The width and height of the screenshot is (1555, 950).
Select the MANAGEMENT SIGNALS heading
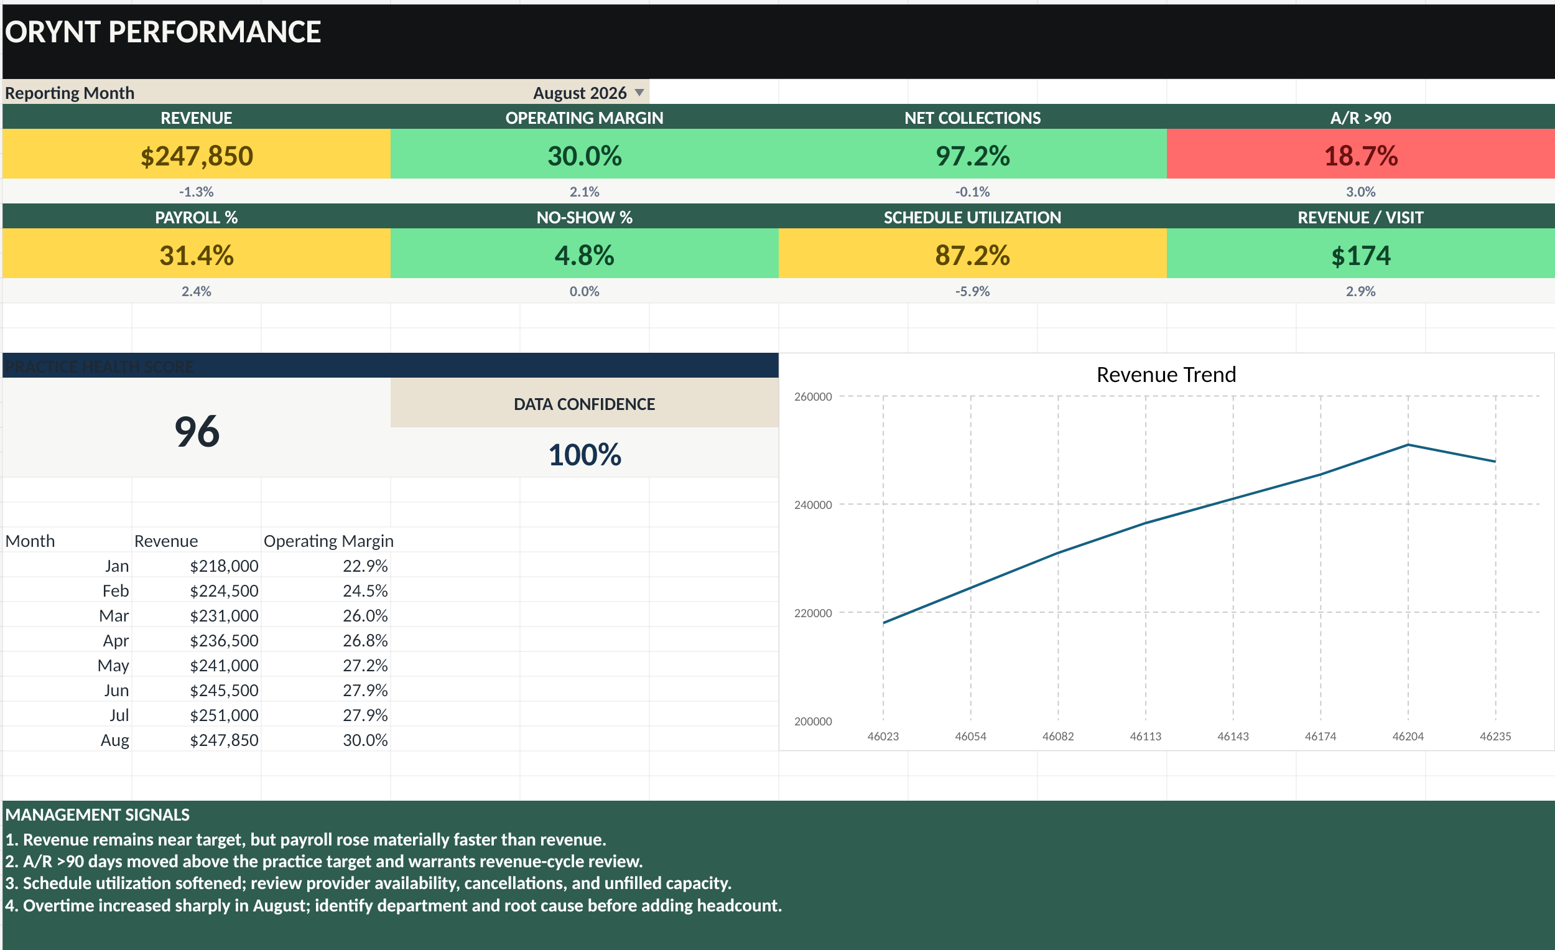pos(97,814)
